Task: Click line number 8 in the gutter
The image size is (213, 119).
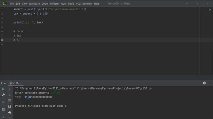Action: 2,40
